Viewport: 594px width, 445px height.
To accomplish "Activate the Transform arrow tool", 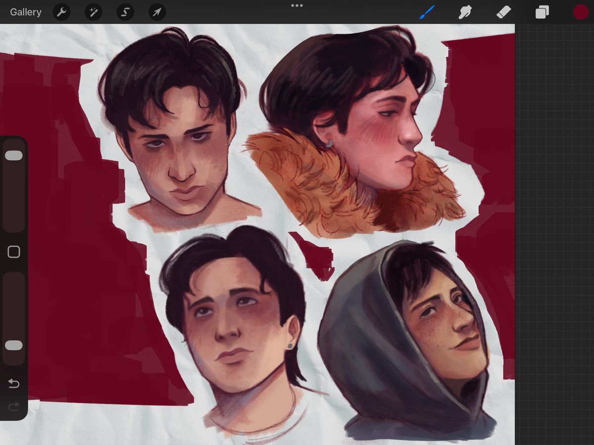I will [x=157, y=12].
